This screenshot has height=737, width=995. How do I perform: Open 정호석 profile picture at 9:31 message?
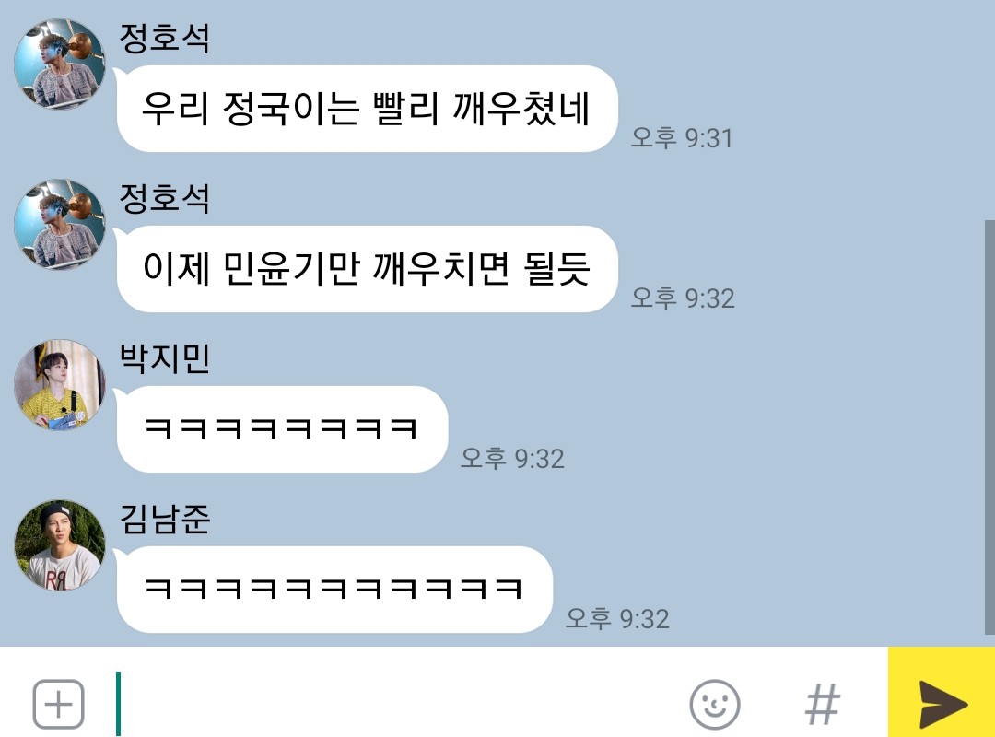[60, 64]
